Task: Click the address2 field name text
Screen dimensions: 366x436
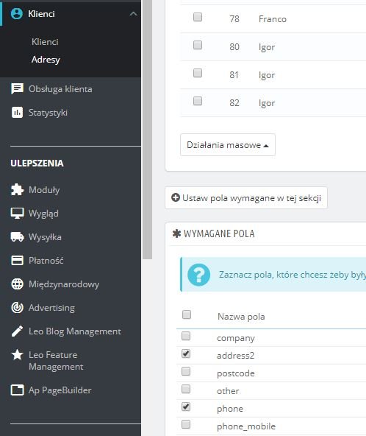Action: coord(236,356)
